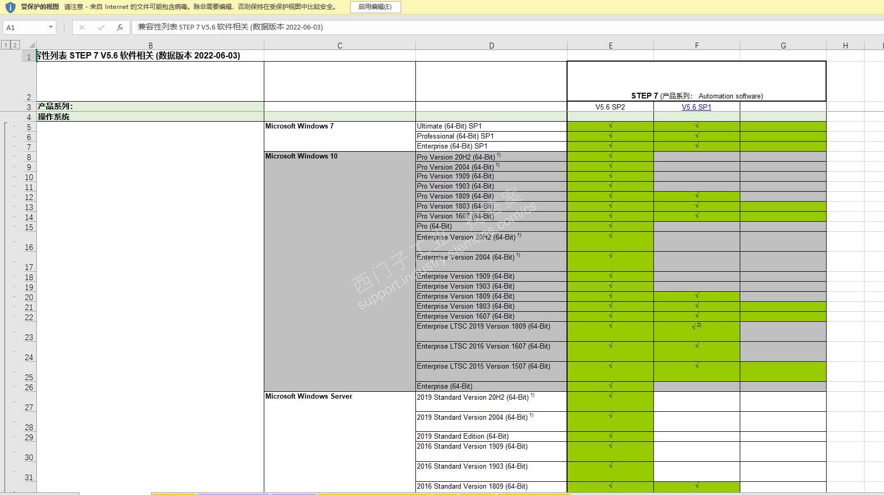
Task: Expand outline to level 2
Action: pyautogui.click(x=15, y=45)
